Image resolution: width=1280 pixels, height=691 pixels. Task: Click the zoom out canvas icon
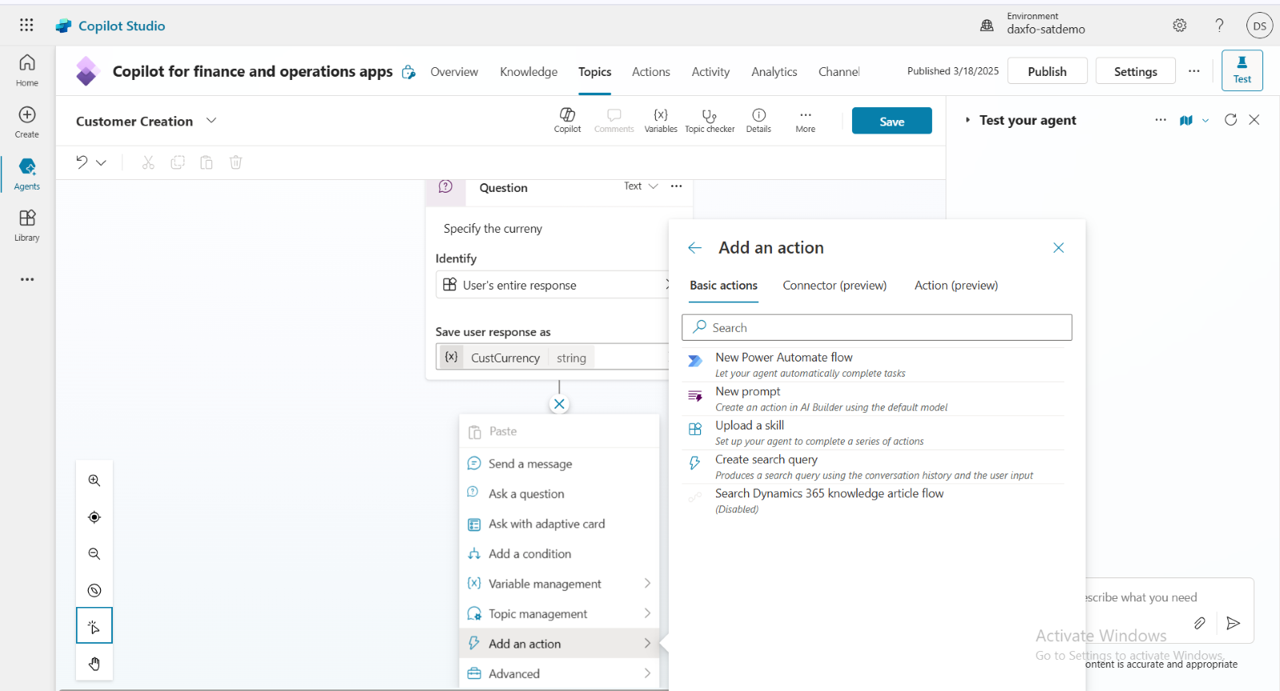pos(94,554)
